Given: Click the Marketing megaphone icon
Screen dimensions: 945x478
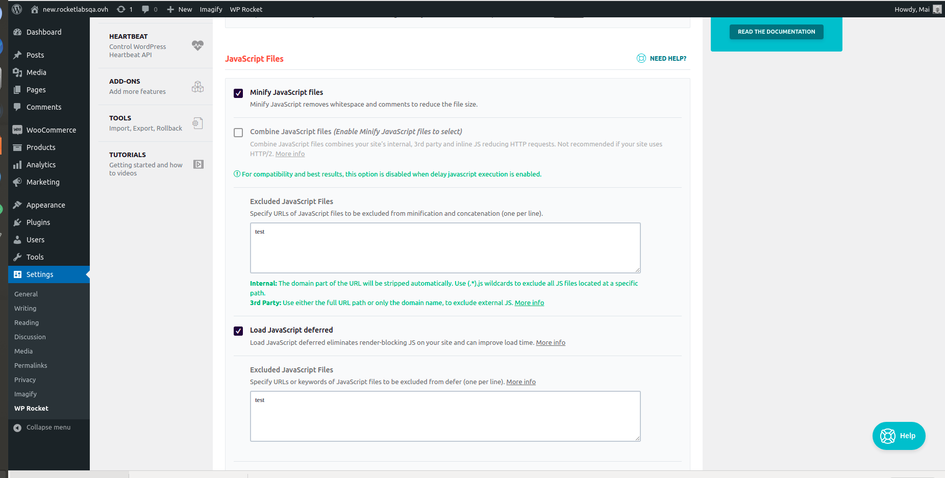Looking at the screenshot, I should tap(17, 182).
